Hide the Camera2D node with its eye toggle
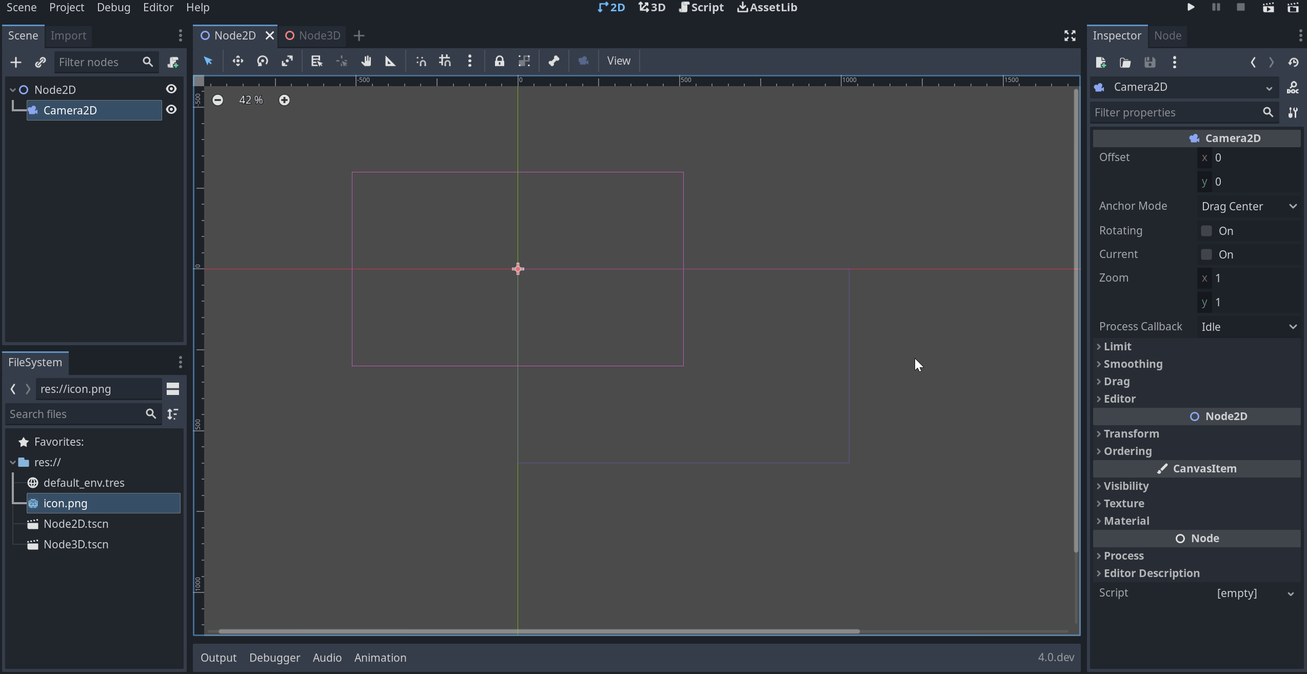 click(x=171, y=109)
